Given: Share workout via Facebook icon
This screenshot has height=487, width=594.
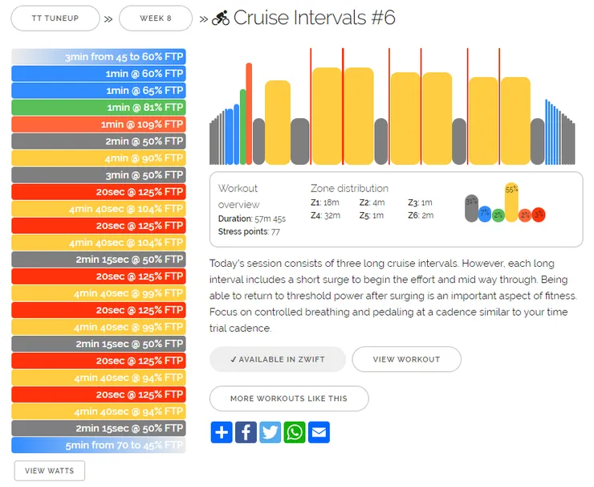Looking at the screenshot, I should point(246,432).
